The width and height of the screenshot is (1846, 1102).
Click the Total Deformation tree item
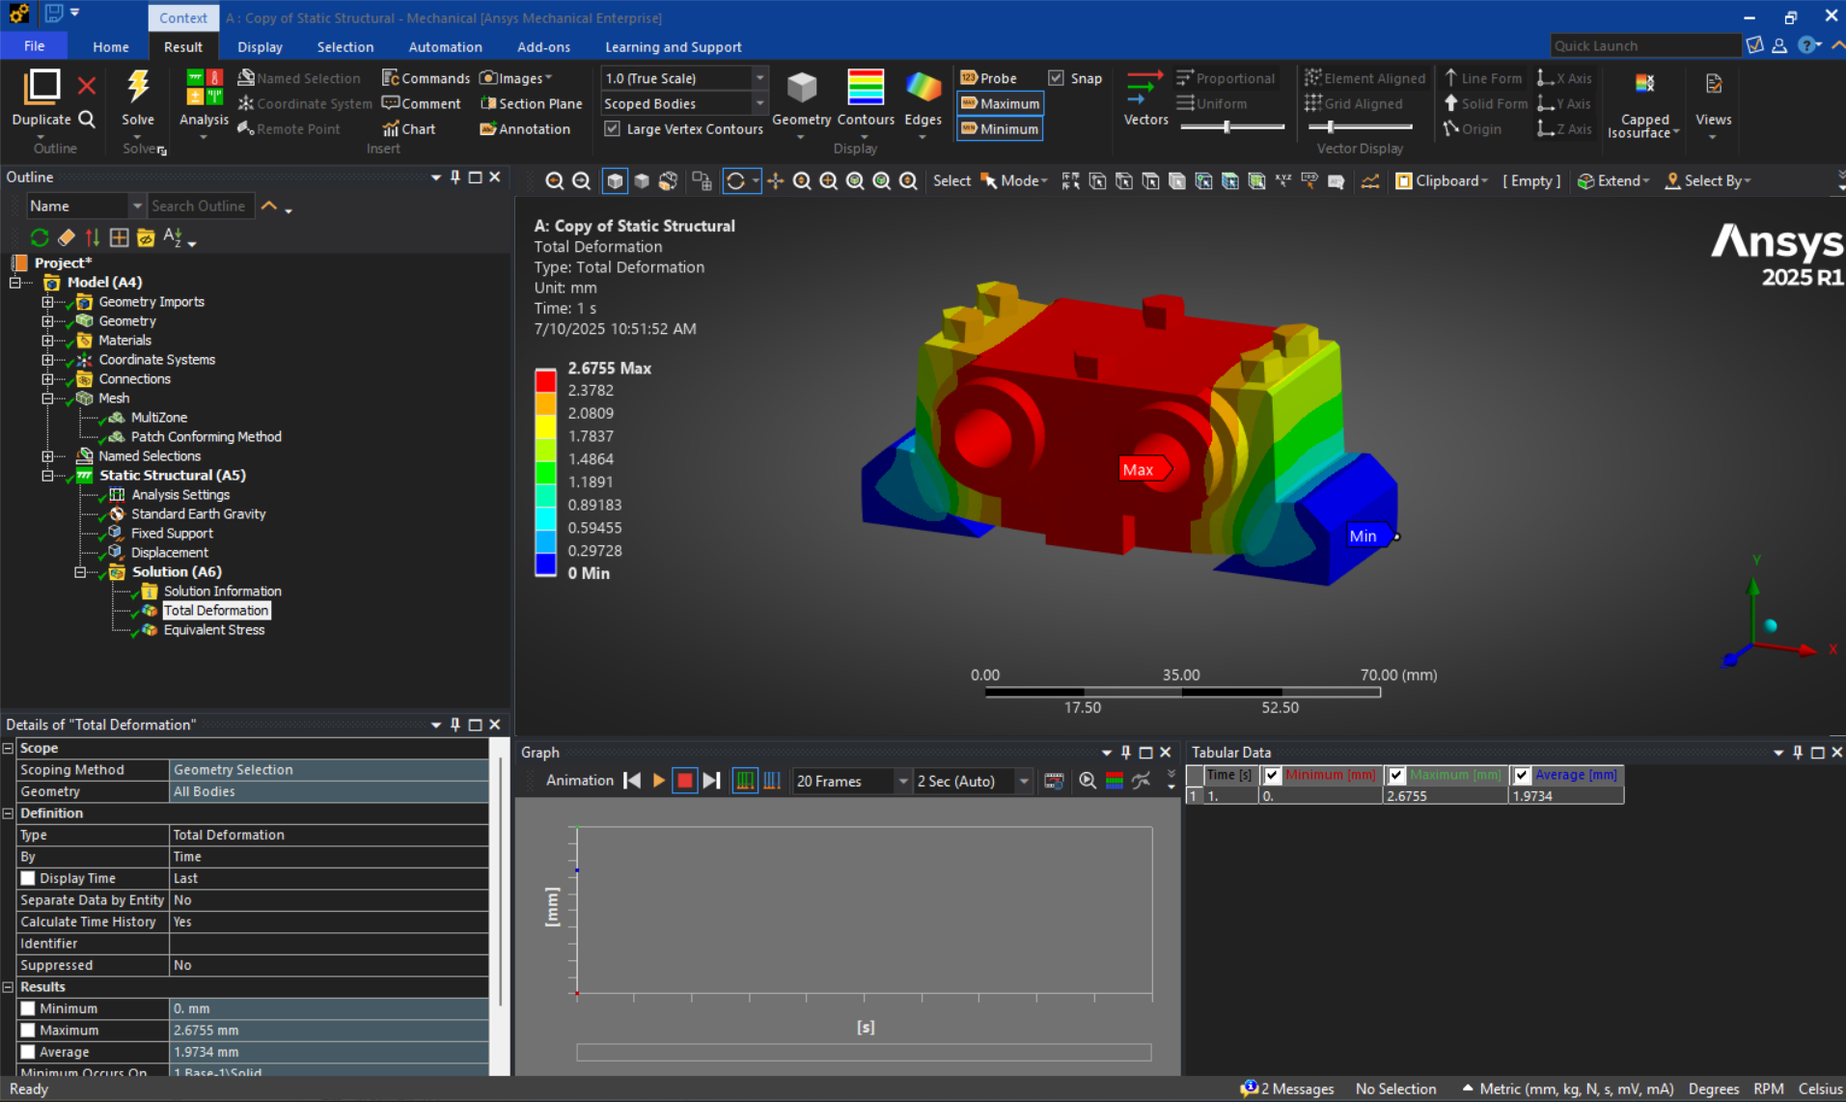[216, 610]
